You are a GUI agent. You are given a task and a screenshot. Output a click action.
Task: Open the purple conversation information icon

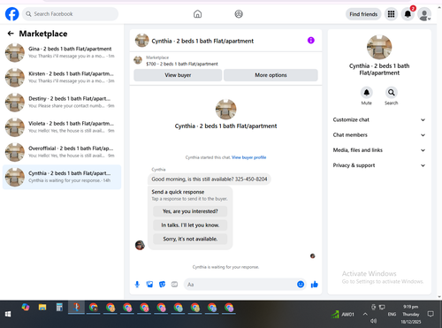click(x=311, y=41)
